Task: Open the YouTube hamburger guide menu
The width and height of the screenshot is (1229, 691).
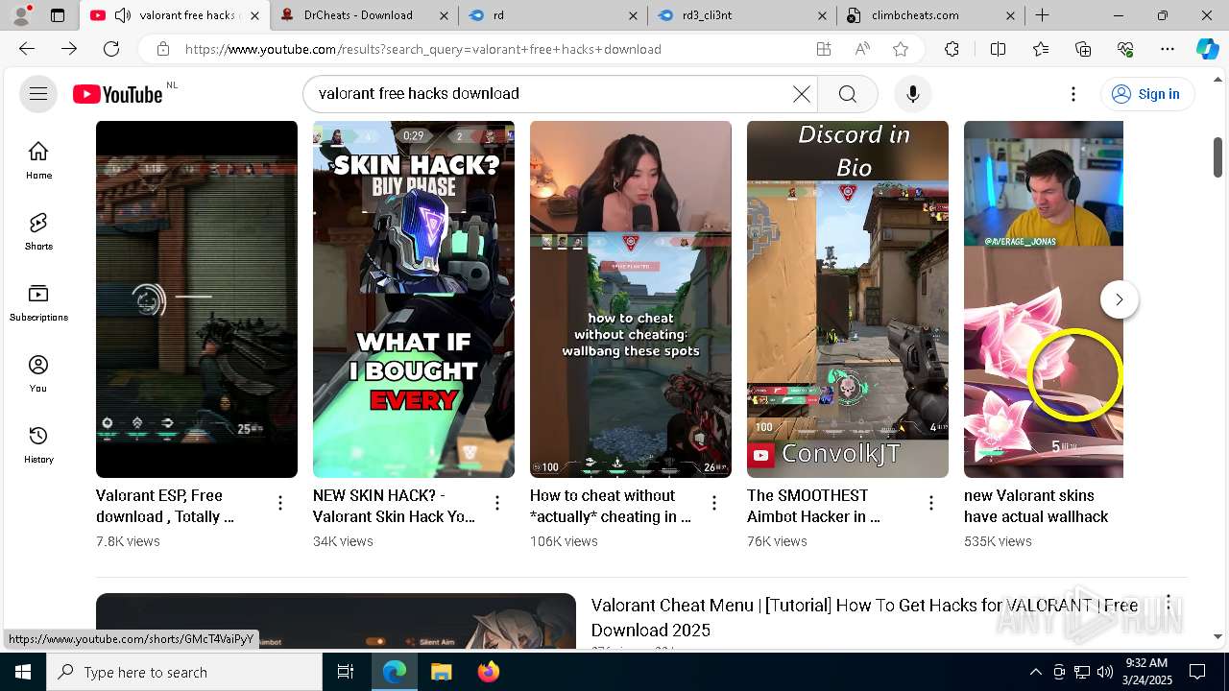Action: pos(38,94)
